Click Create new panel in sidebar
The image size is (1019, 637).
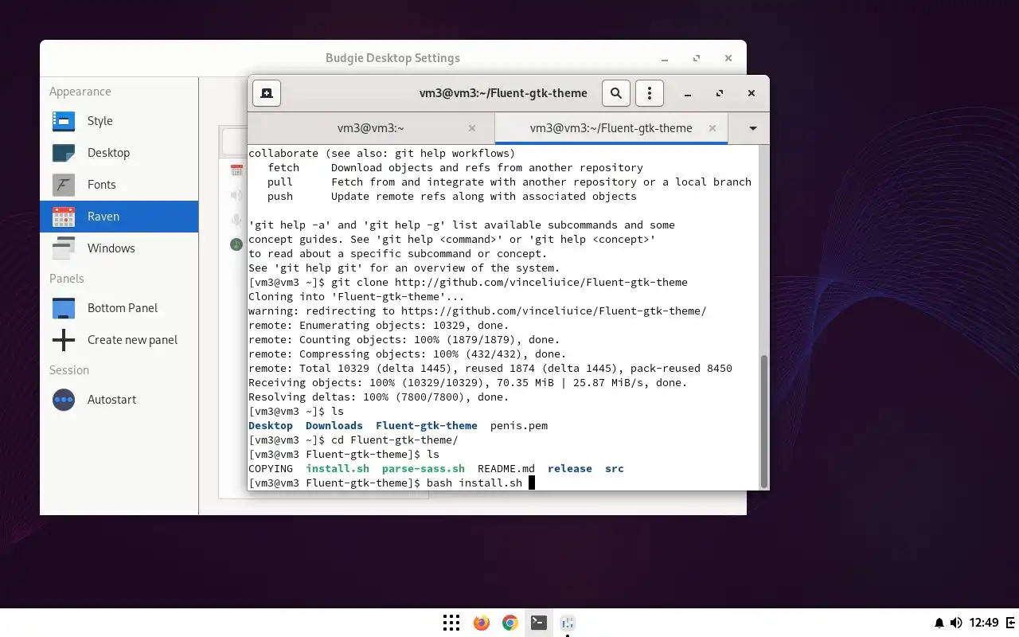119,340
